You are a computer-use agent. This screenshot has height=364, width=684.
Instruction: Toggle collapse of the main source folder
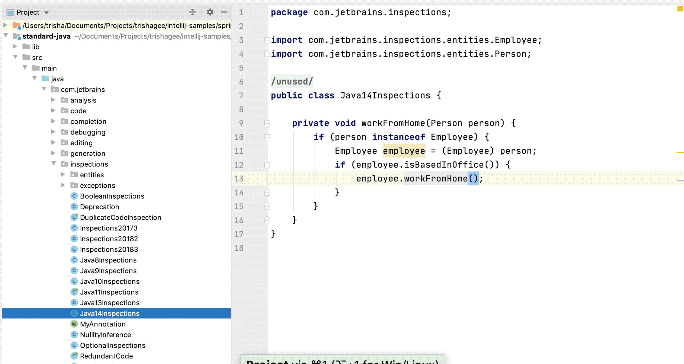[25, 68]
